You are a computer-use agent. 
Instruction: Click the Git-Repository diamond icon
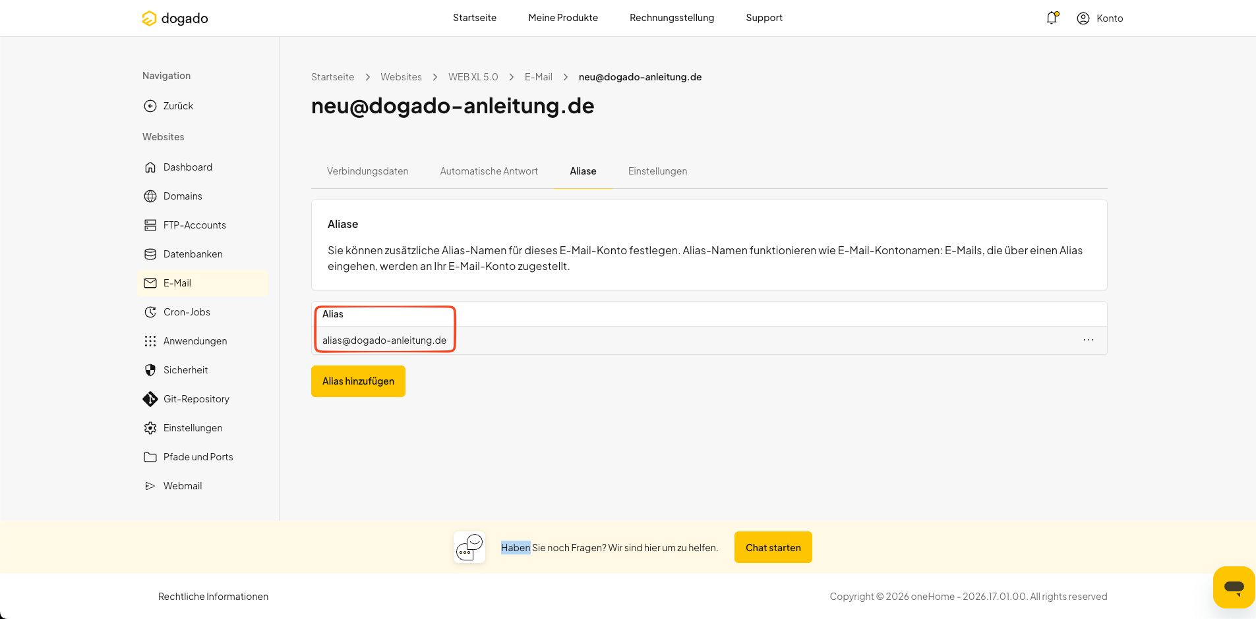click(x=150, y=399)
